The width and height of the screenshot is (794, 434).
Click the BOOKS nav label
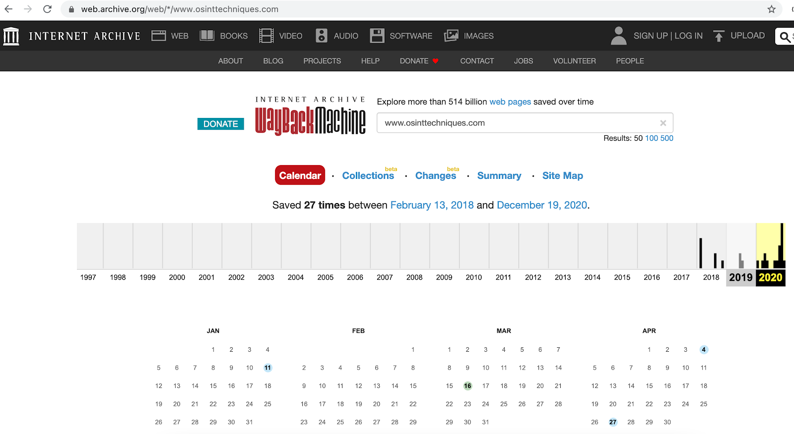point(234,36)
